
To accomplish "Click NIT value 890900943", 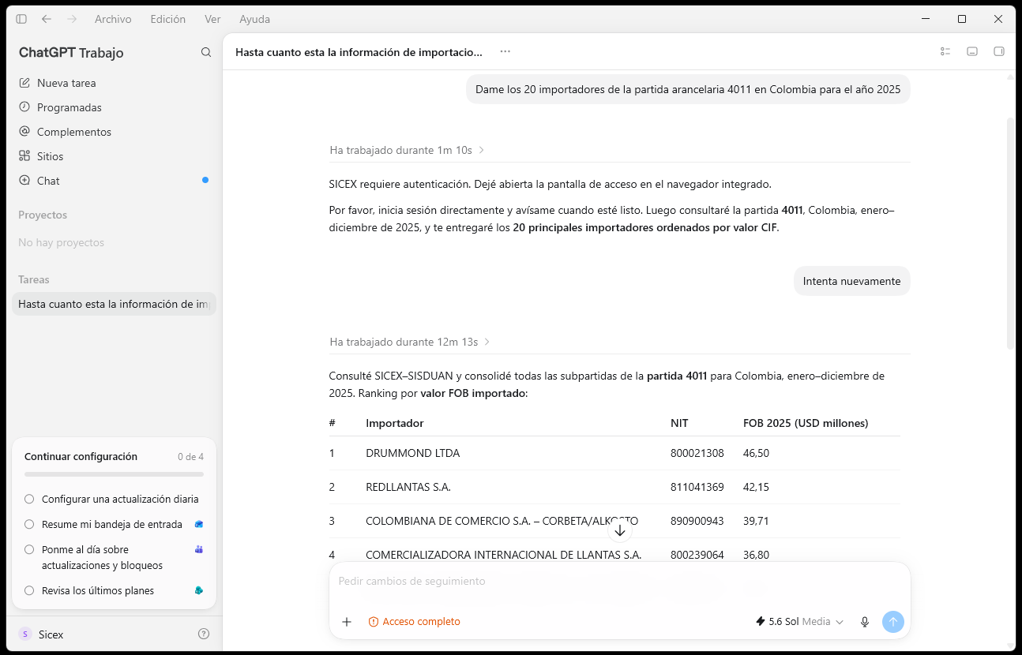I will (697, 521).
